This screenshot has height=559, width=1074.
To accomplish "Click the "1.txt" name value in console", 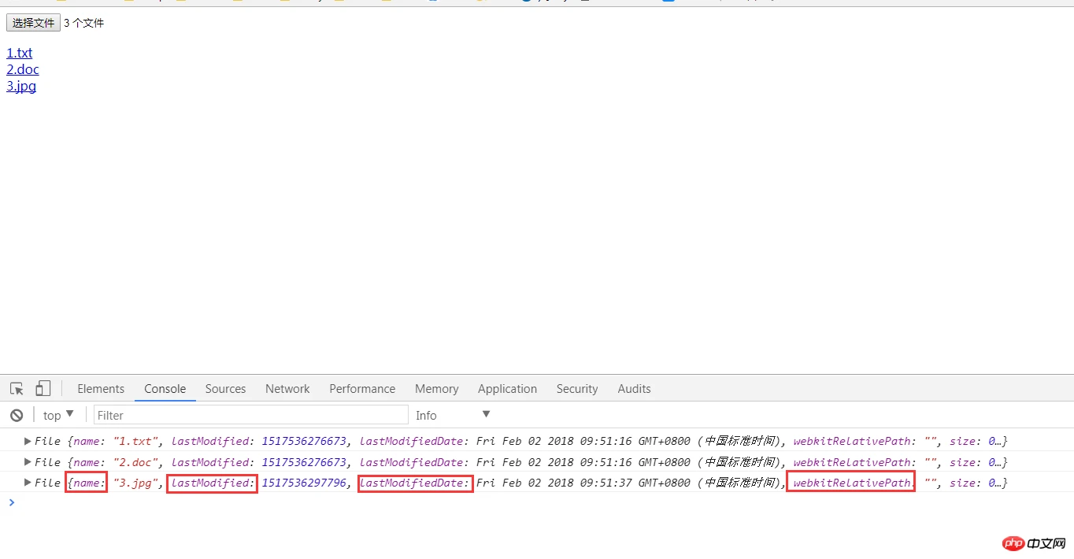I will (x=136, y=441).
